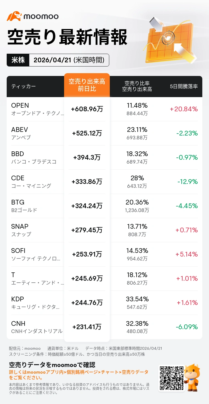
Task: Click the QR code at bottom
Action: tap(171, 377)
